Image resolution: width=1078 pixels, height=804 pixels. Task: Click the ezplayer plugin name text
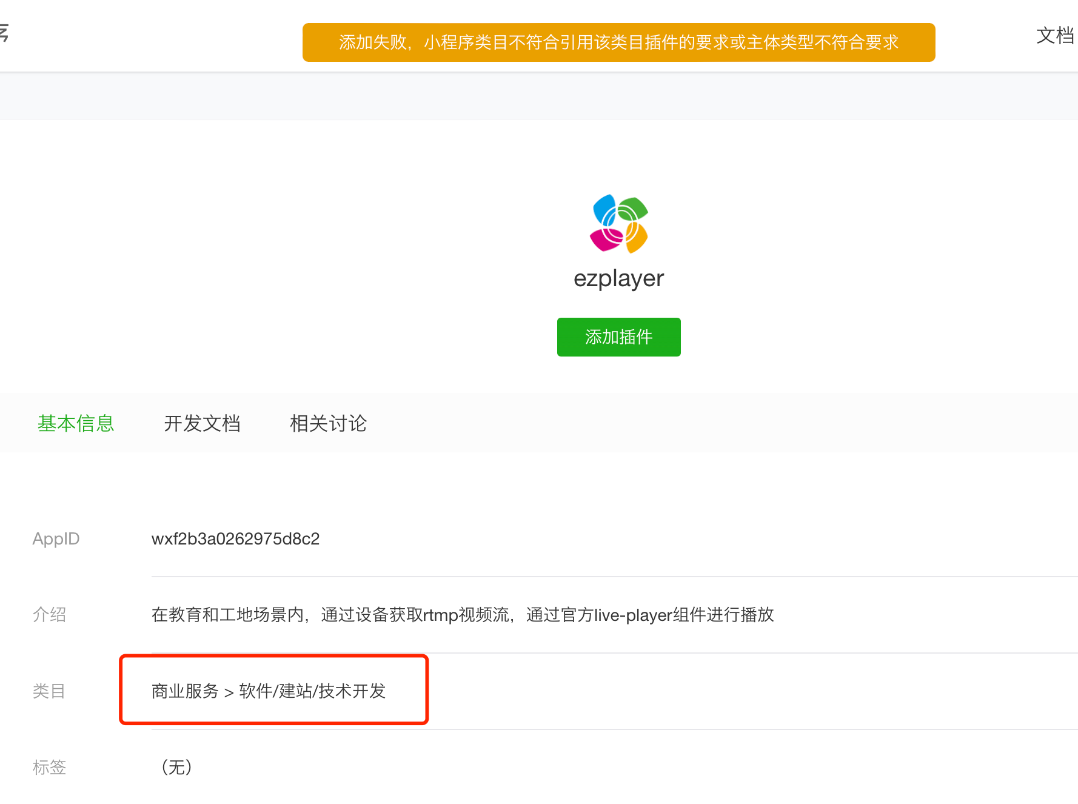(x=618, y=278)
